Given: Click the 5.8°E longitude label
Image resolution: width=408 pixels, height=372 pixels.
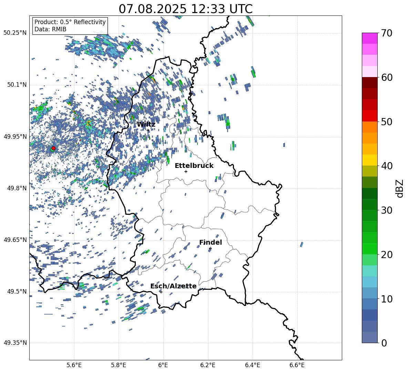Looking at the screenshot, I should [x=119, y=365].
